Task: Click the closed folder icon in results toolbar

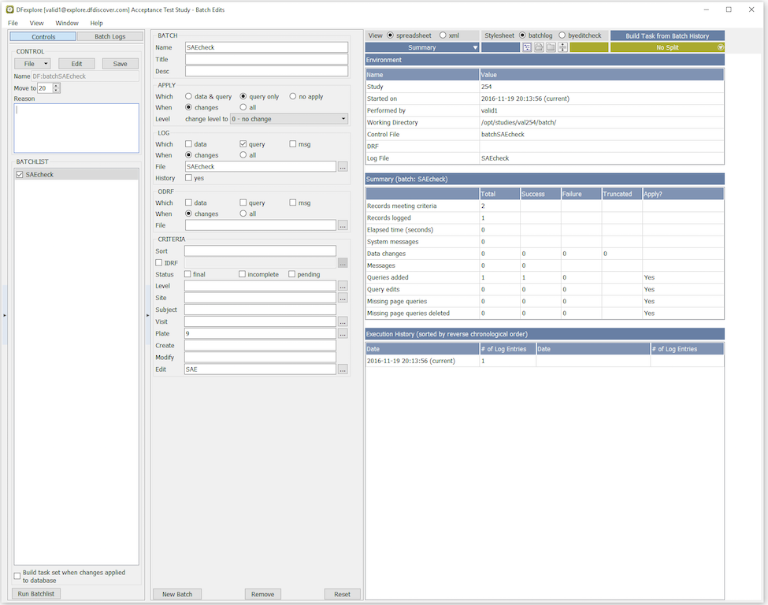Action: coord(551,47)
